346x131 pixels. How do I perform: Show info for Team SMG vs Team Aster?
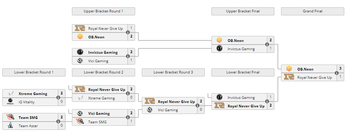coord(58,122)
